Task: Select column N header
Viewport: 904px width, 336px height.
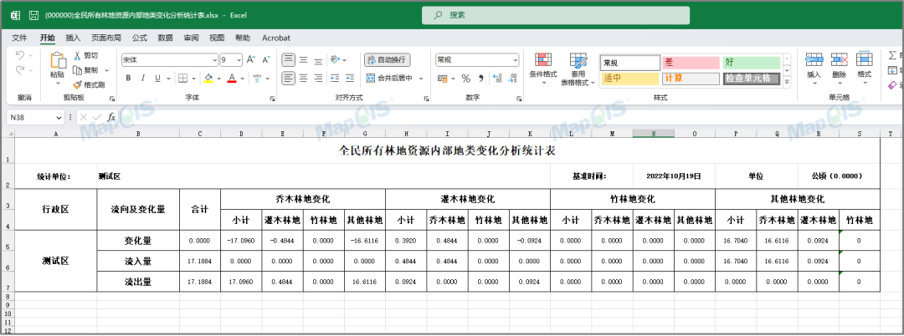Action: coord(654,134)
